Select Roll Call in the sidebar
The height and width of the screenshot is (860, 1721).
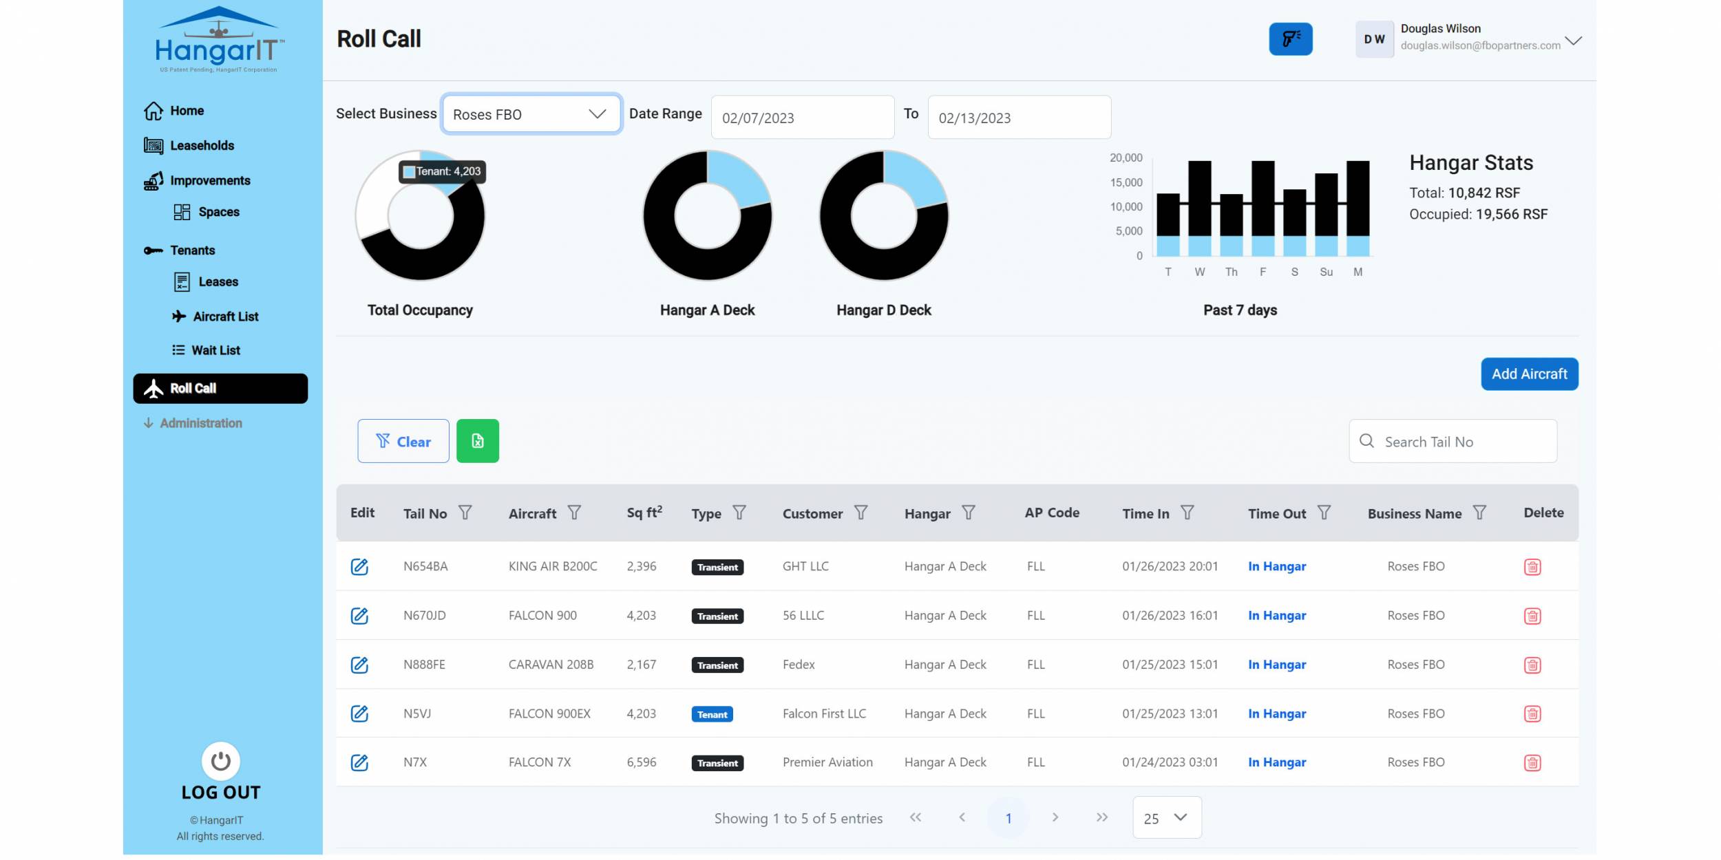pos(220,389)
